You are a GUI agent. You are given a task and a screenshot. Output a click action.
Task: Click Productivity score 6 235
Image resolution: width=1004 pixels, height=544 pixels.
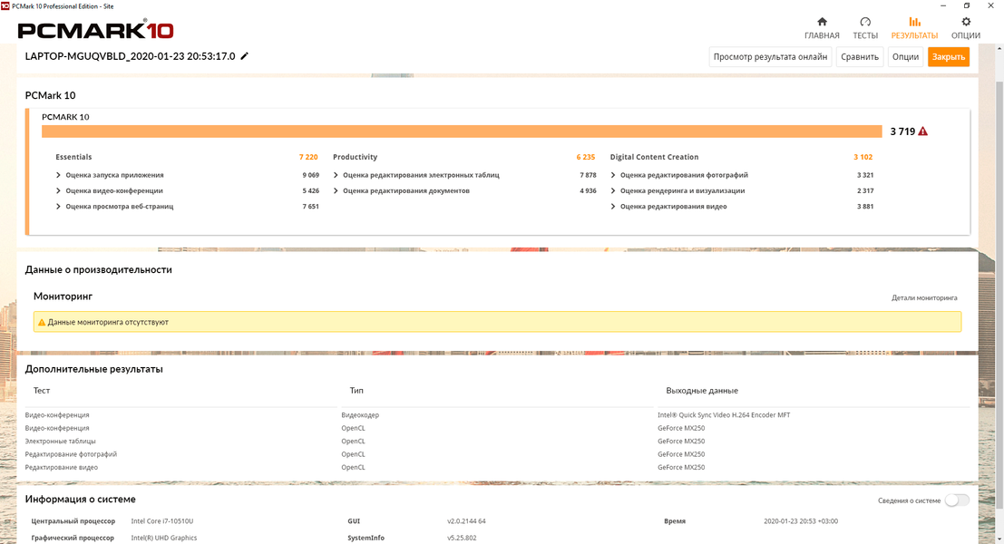point(585,157)
